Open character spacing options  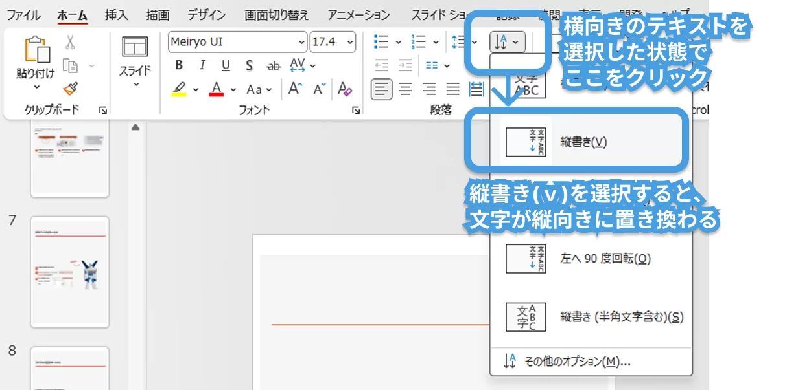pyautogui.click(x=298, y=65)
